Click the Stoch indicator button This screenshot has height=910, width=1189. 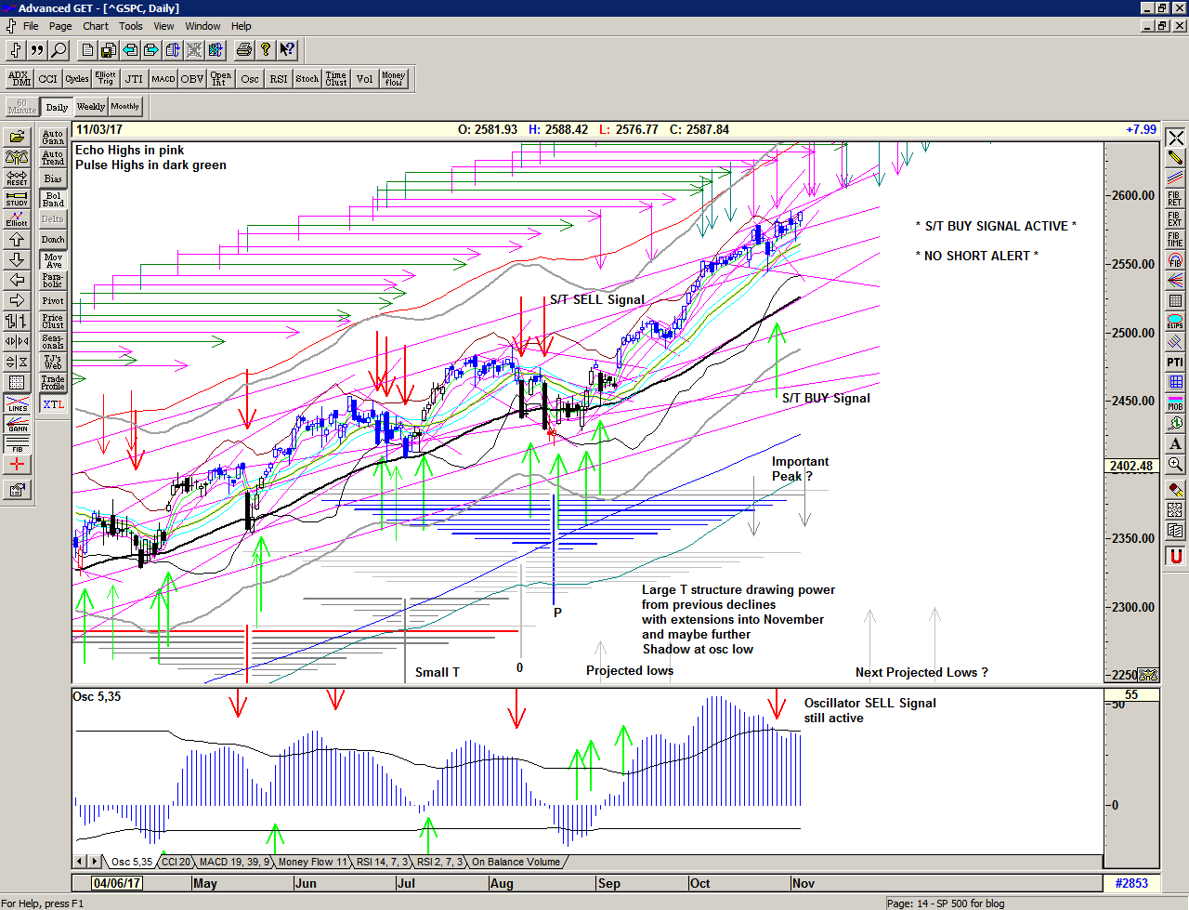pyautogui.click(x=307, y=79)
